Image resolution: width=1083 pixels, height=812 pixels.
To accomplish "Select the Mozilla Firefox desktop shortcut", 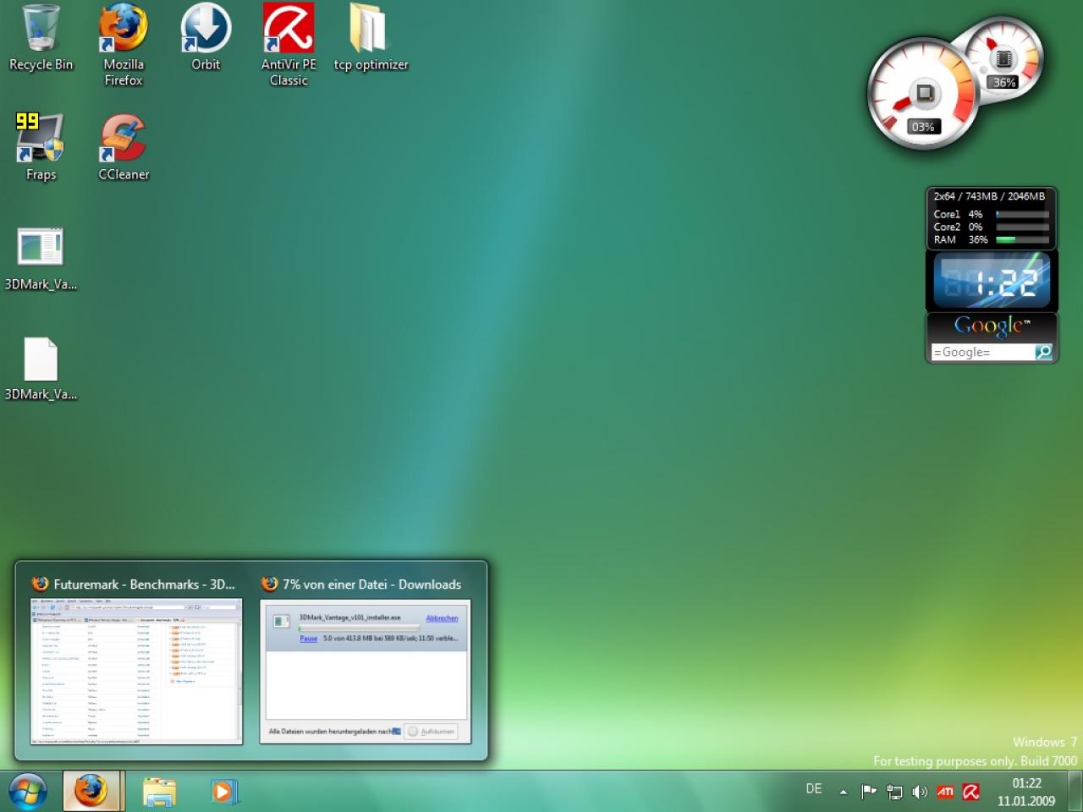I will click(x=124, y=45).
